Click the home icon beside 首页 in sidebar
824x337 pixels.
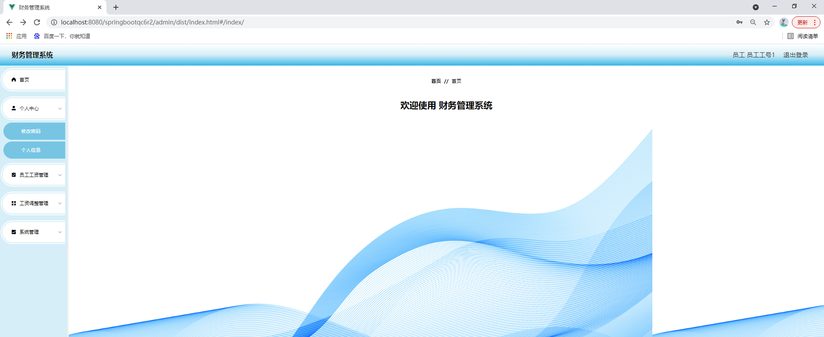(14, 80)
